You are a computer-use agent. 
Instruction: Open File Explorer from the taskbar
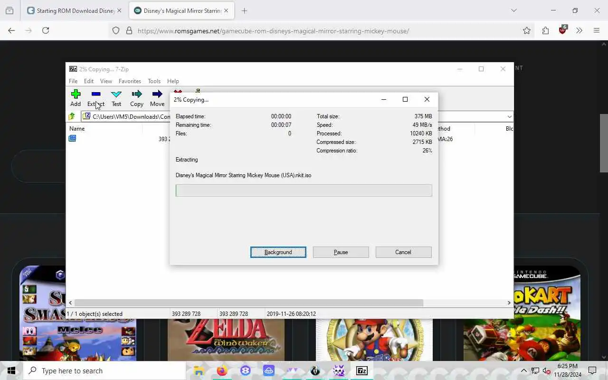click(199, 370)
